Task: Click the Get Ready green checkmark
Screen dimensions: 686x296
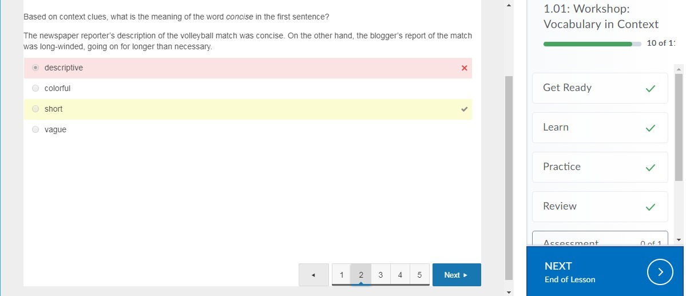Action: [651, 88]
